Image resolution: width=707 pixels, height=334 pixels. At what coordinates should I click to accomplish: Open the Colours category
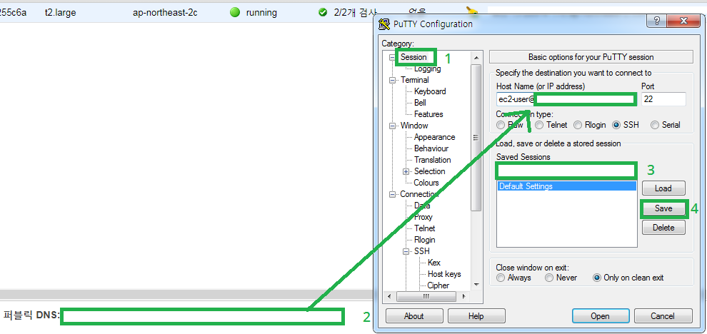click(x=426, y=183)
